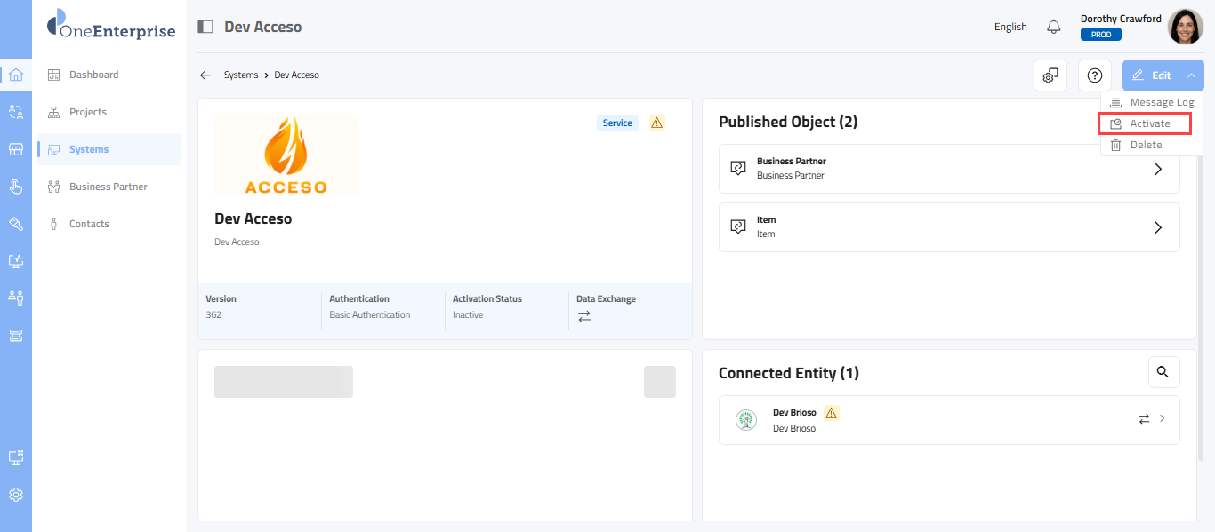Open Projects in the sidebar
This screenshot has height=532, width=1215.
pyautogui.click(x=88, y=112)
